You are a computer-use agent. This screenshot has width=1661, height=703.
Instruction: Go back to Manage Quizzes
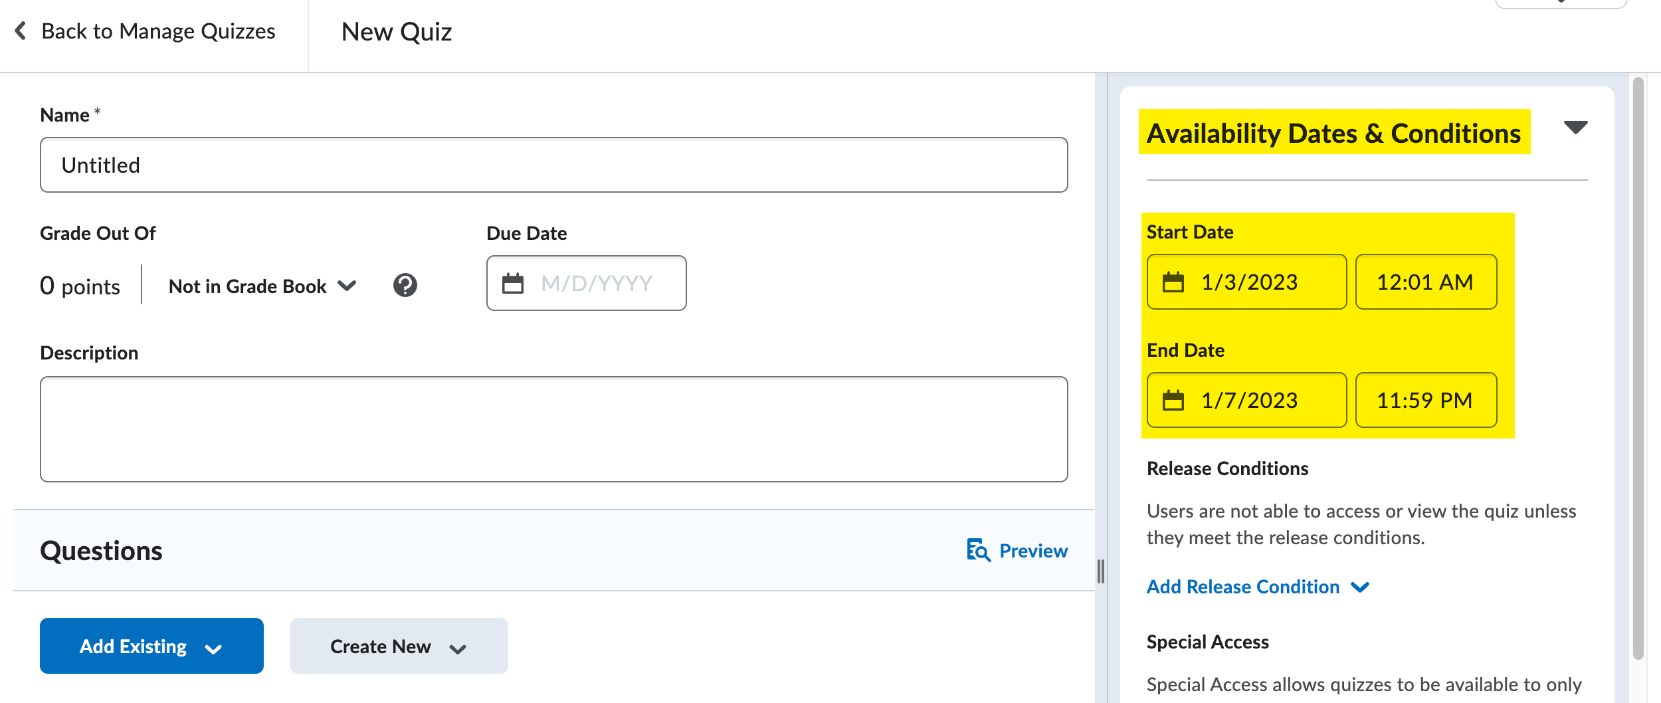click(x=158, y=31)
